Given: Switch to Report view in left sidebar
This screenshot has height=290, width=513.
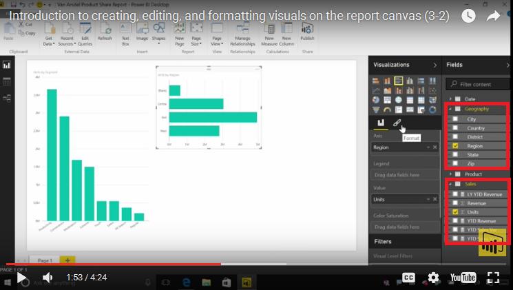Looking at the screenshot, I should [7, 65].
